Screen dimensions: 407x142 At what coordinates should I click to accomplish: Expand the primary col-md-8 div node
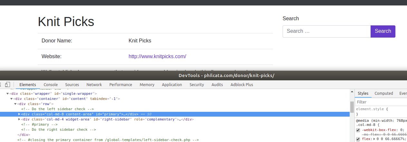[19, 114]
